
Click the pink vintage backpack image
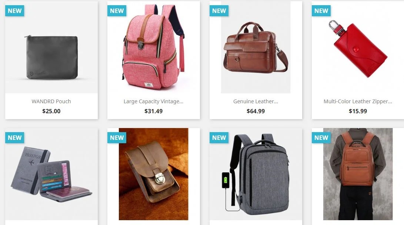154,47
